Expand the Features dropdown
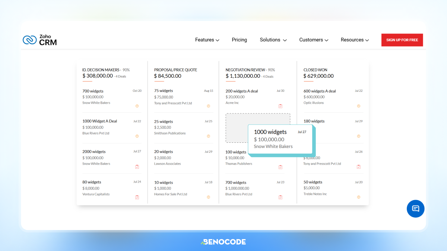The width and height of the screenshot is (447, 251). coord(207,40)
